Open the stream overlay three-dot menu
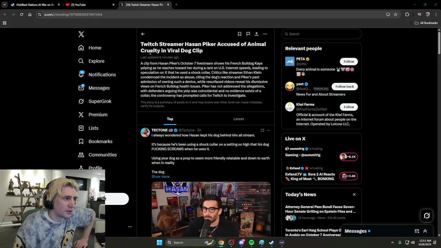This screenshot has width=441, height=248. click(x=130, y=227)
